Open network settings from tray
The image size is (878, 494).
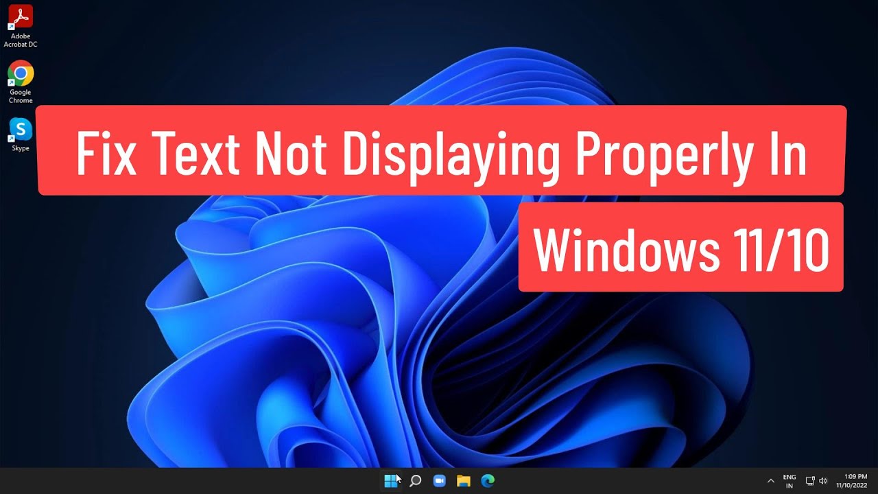[x=810, y=481]
